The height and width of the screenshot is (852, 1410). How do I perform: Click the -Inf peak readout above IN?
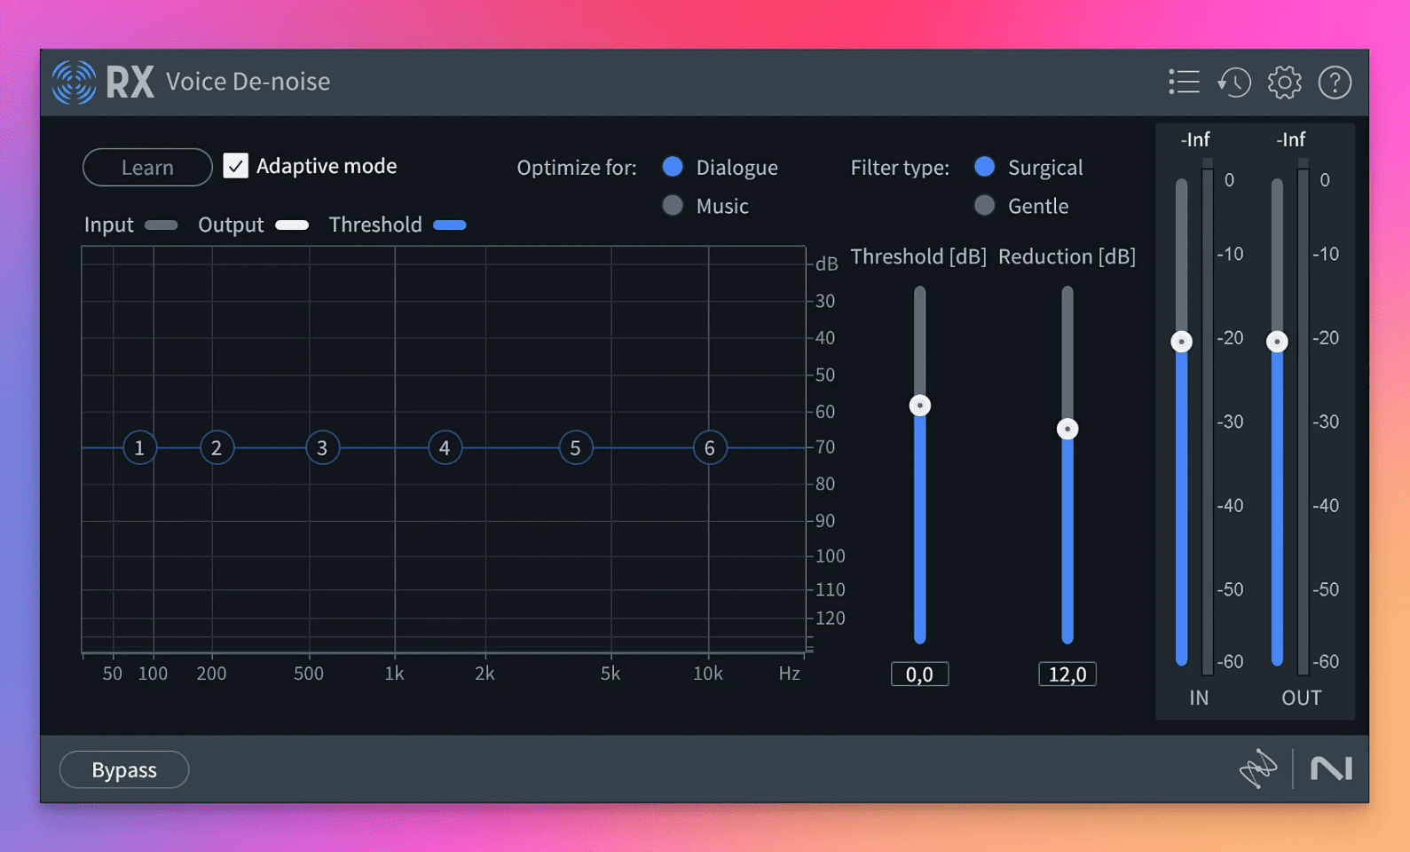(1195, 139)
